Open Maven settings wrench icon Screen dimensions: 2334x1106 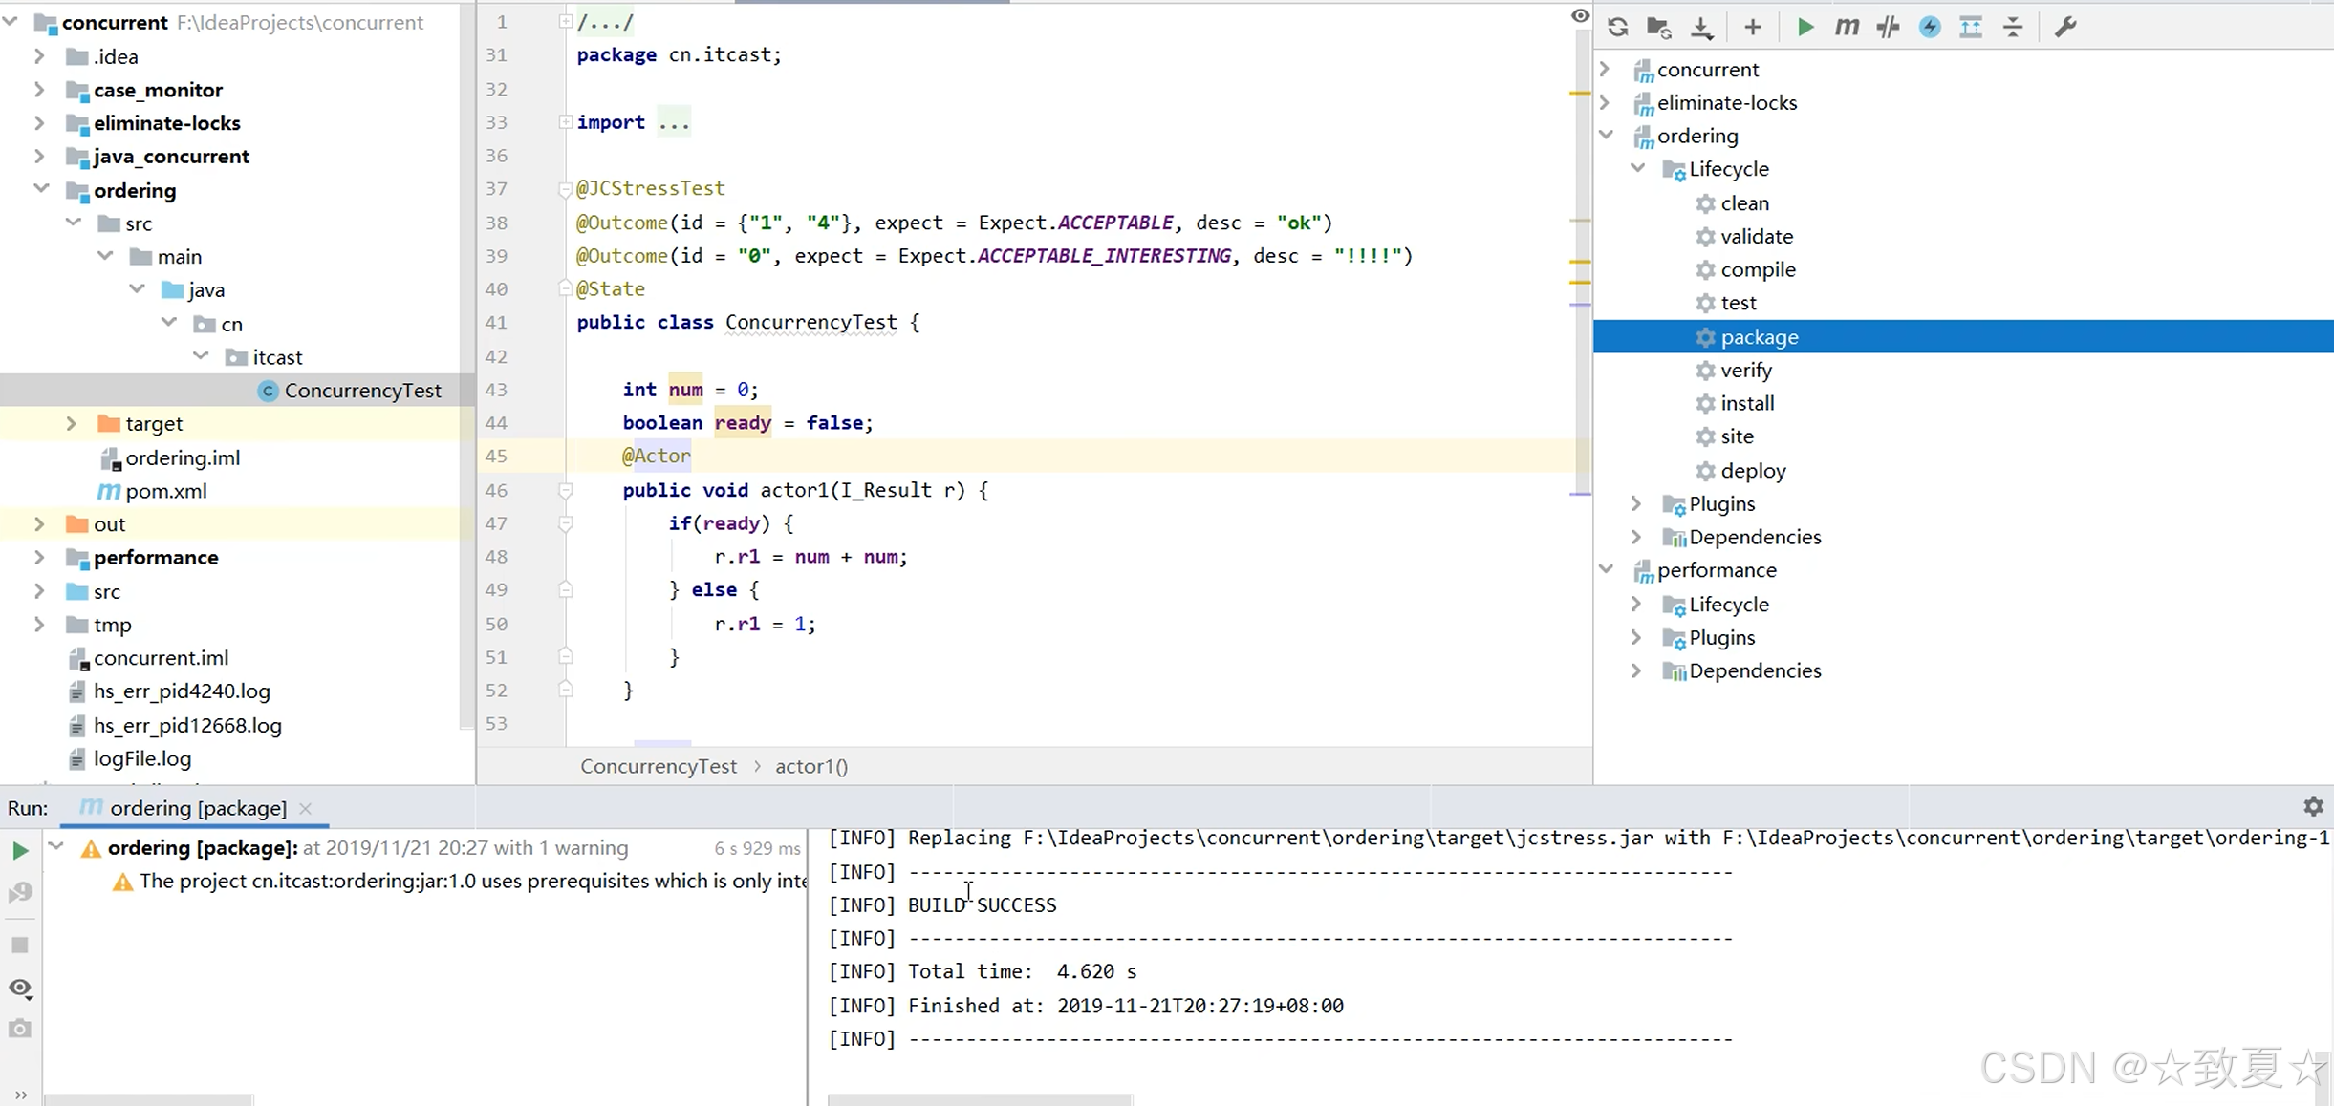point(2064,27)
